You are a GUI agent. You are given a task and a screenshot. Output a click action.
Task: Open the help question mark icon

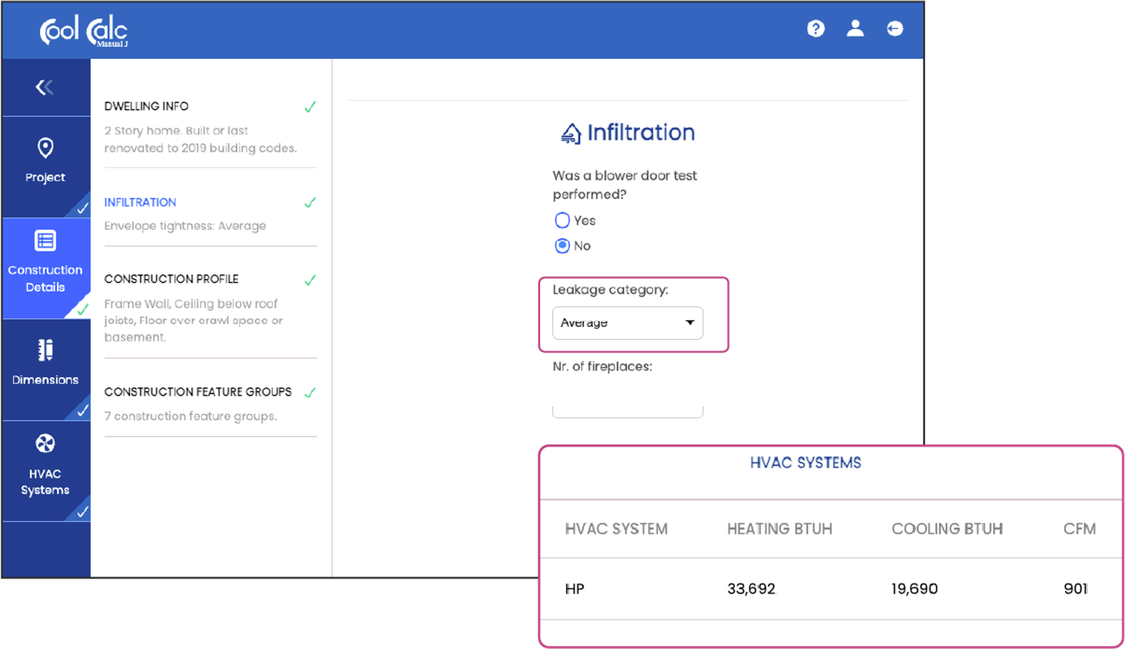[x=815, y=28]
